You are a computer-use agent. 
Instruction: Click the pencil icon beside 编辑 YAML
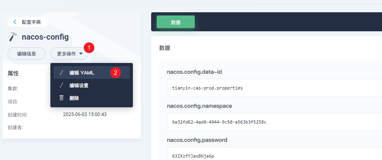(x=61, y=73)
